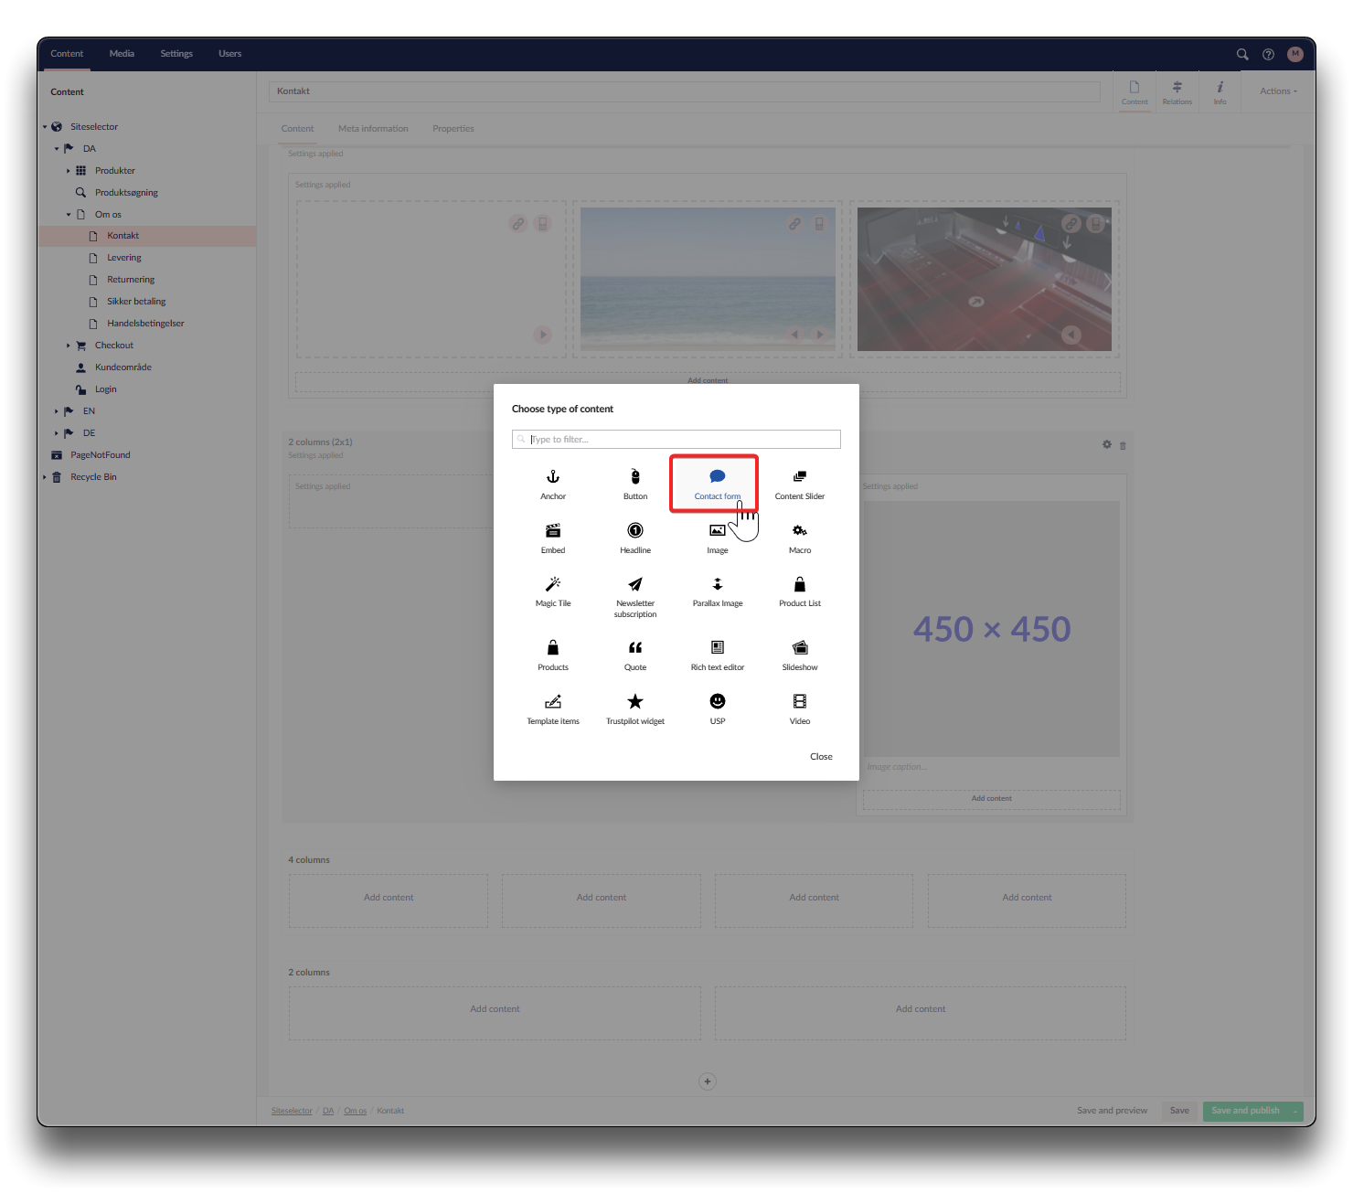Select the Template items type
Image resolution: width=1353 pixels, height=1193 pixels.
coord(553,709)
